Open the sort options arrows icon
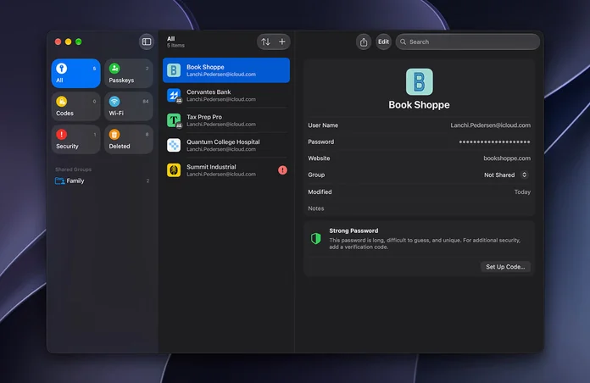Screen dimensions: 590x383 pyautogui.click(x=265, y=42)
